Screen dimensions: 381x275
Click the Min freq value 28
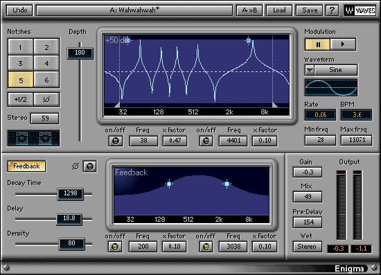click(x=320, y=140)
